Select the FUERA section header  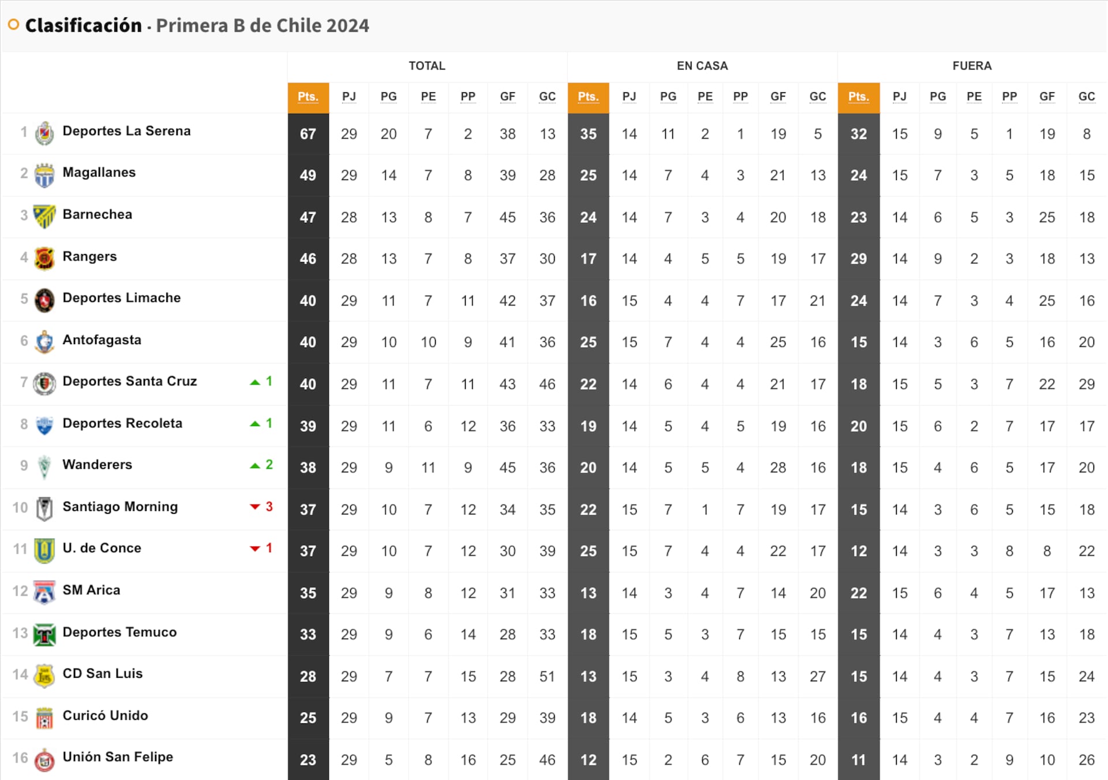[x=972, y=66]
